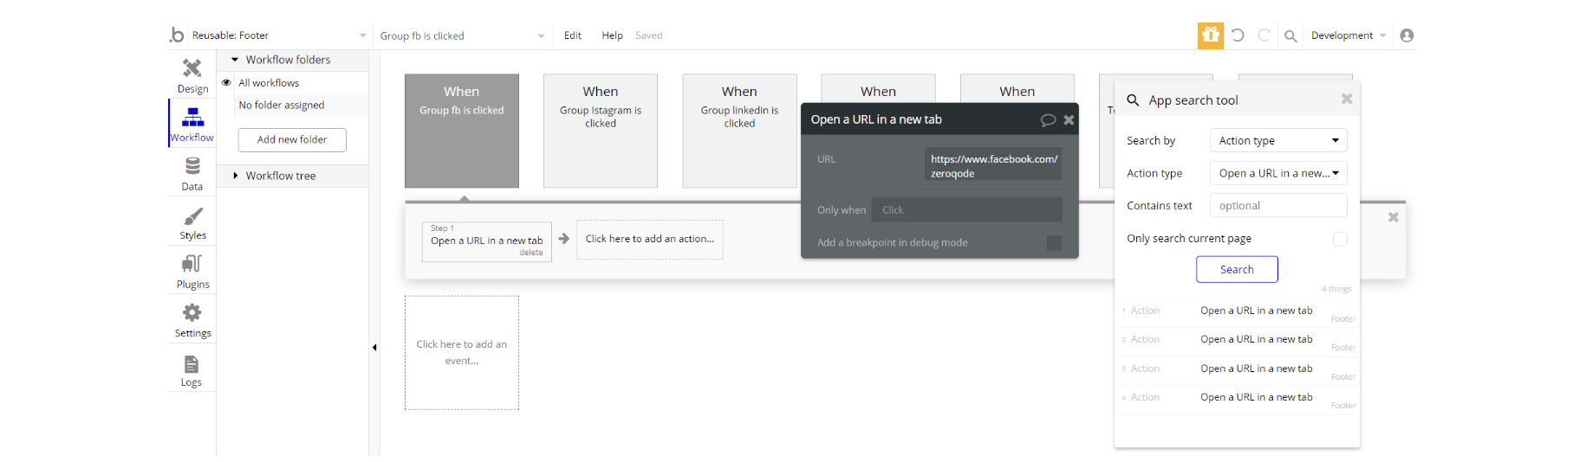Open the comment bubble on action popup
This screenshot has width=1586, height=462.
click(1048, 120)
